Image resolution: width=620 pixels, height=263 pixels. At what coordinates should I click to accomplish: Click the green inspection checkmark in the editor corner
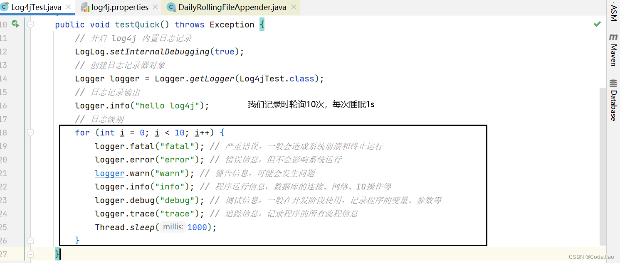[x=597, y=24]
